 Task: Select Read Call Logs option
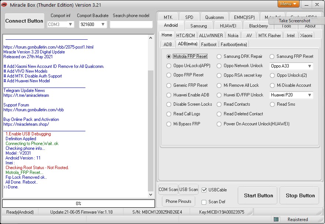coord(169,114)
